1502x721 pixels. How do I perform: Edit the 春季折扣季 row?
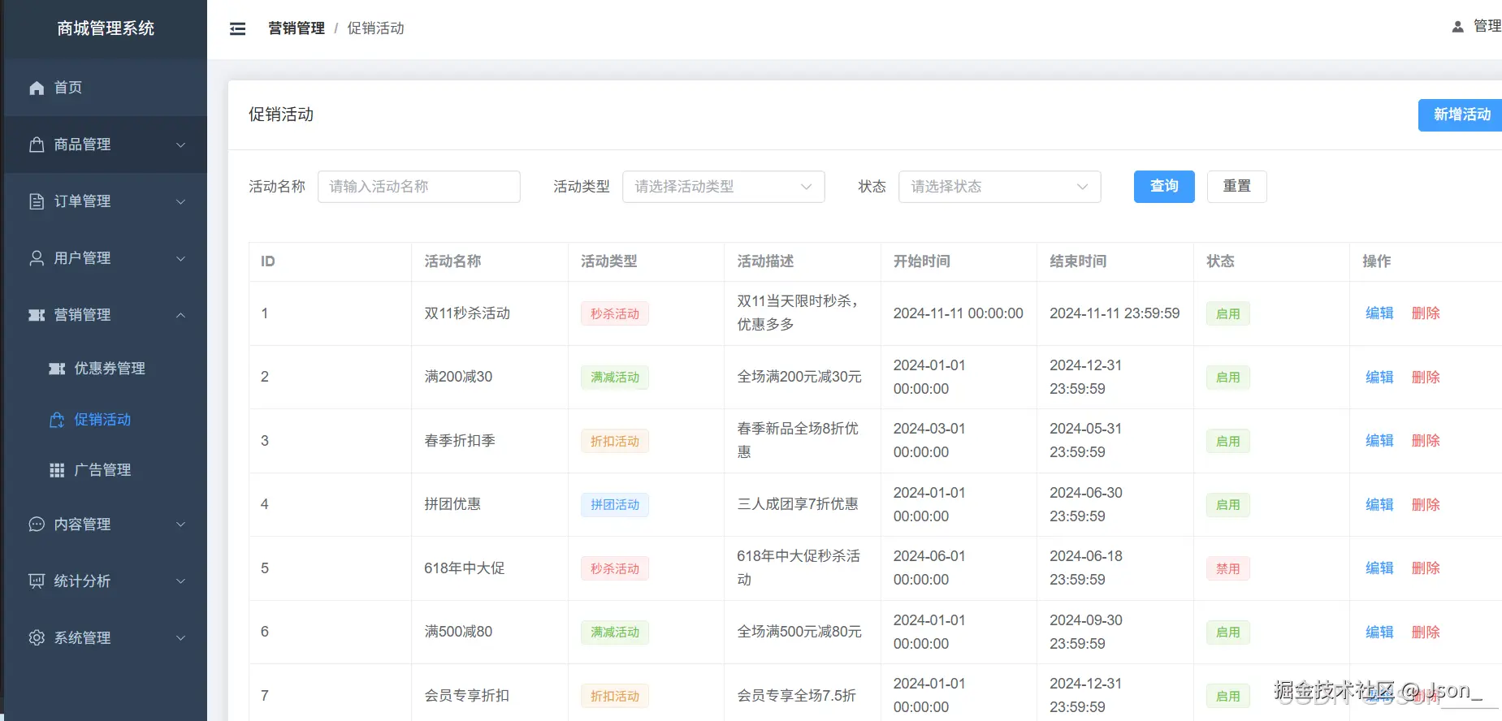(x=1379, y=441)
